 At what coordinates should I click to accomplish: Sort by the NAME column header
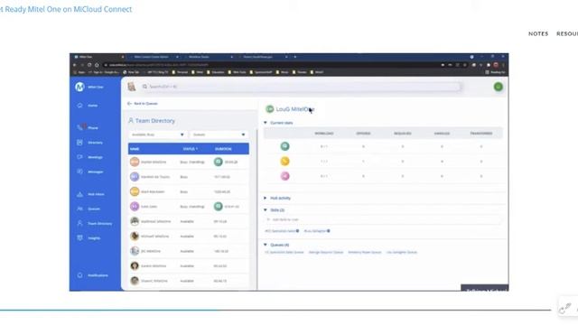click(135, 149)
